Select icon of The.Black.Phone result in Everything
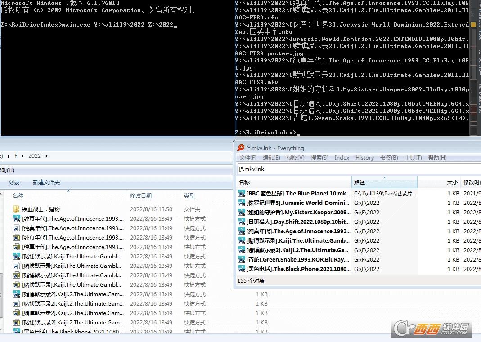Screen dimensions: 481x342 tap(242, 269)
